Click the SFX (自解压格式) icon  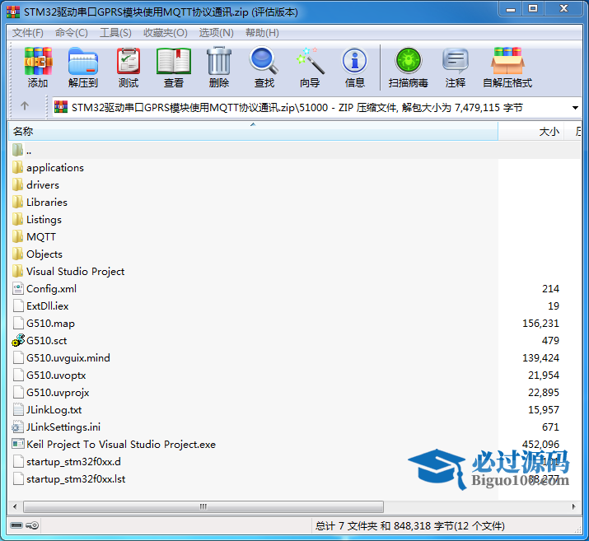pyautogui.click(x=507, y=61)
